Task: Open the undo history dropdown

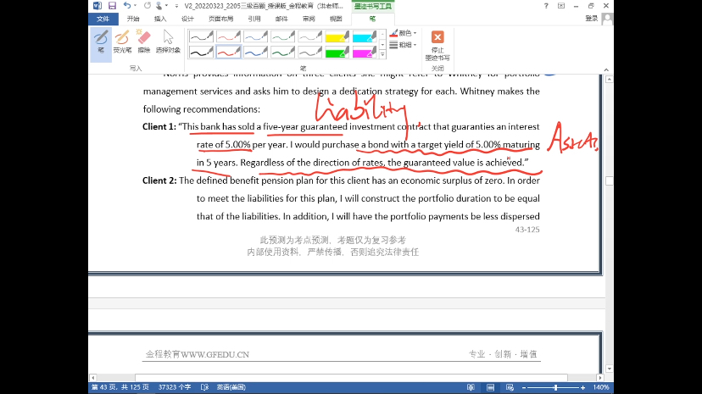Action: (x=135, y=6)
